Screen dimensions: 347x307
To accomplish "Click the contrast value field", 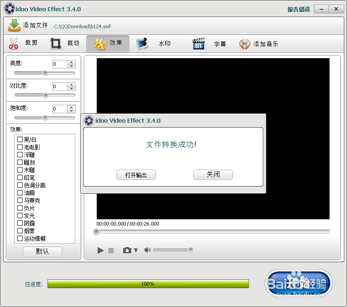I will point(60,86).
